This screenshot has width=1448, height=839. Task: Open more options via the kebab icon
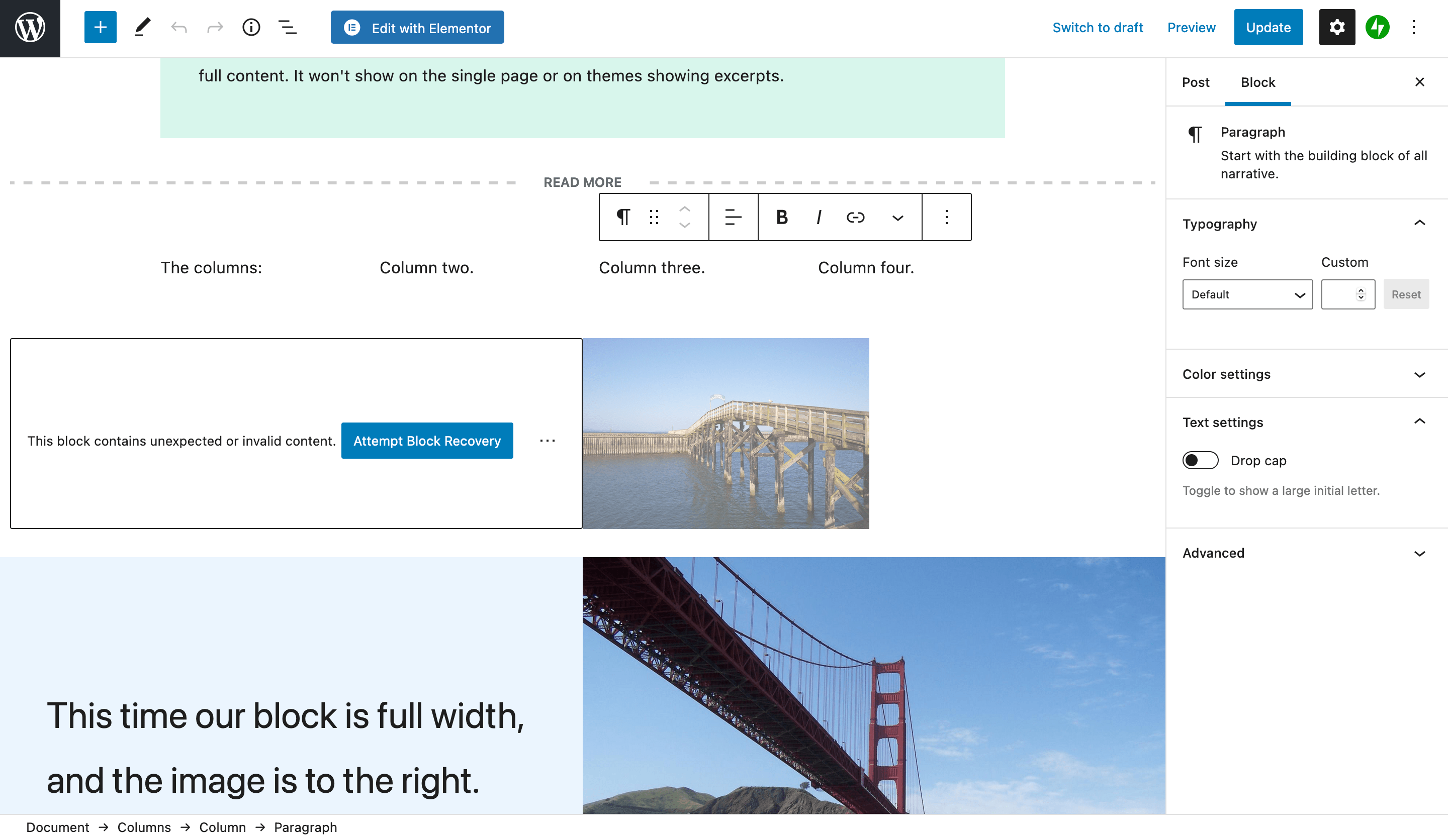click(x=946, y=217)
